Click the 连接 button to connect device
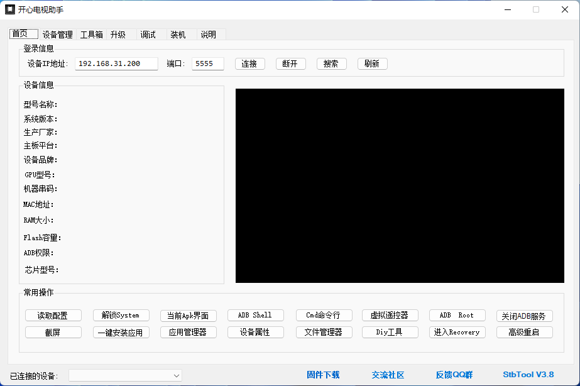Image resolution: width=580 pixels, height=386 pixels. tap(249, 63)
